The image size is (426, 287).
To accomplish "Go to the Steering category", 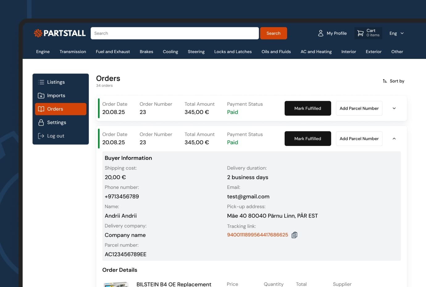I will tap(196, 52).
